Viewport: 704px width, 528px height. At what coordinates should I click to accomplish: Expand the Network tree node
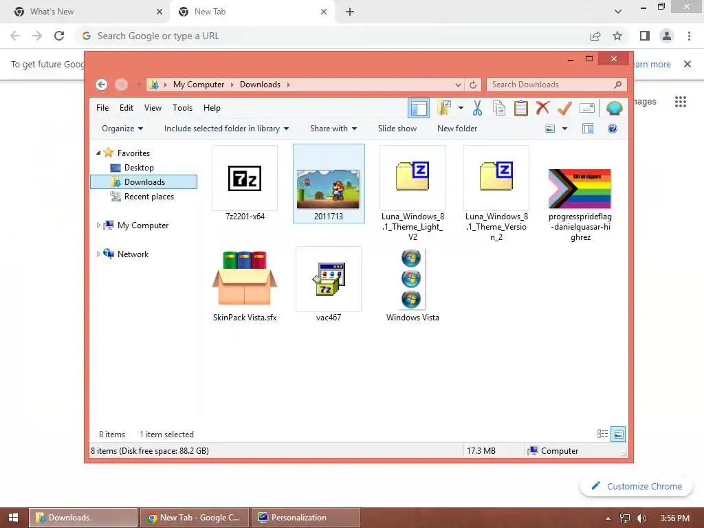pos(98,254)
